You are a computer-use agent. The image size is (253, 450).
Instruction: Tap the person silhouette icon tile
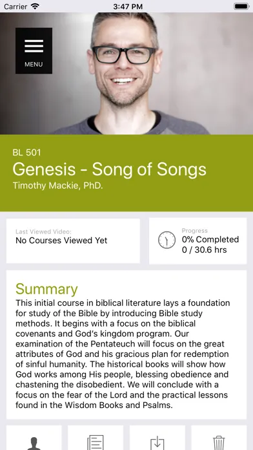click(34, 438)
